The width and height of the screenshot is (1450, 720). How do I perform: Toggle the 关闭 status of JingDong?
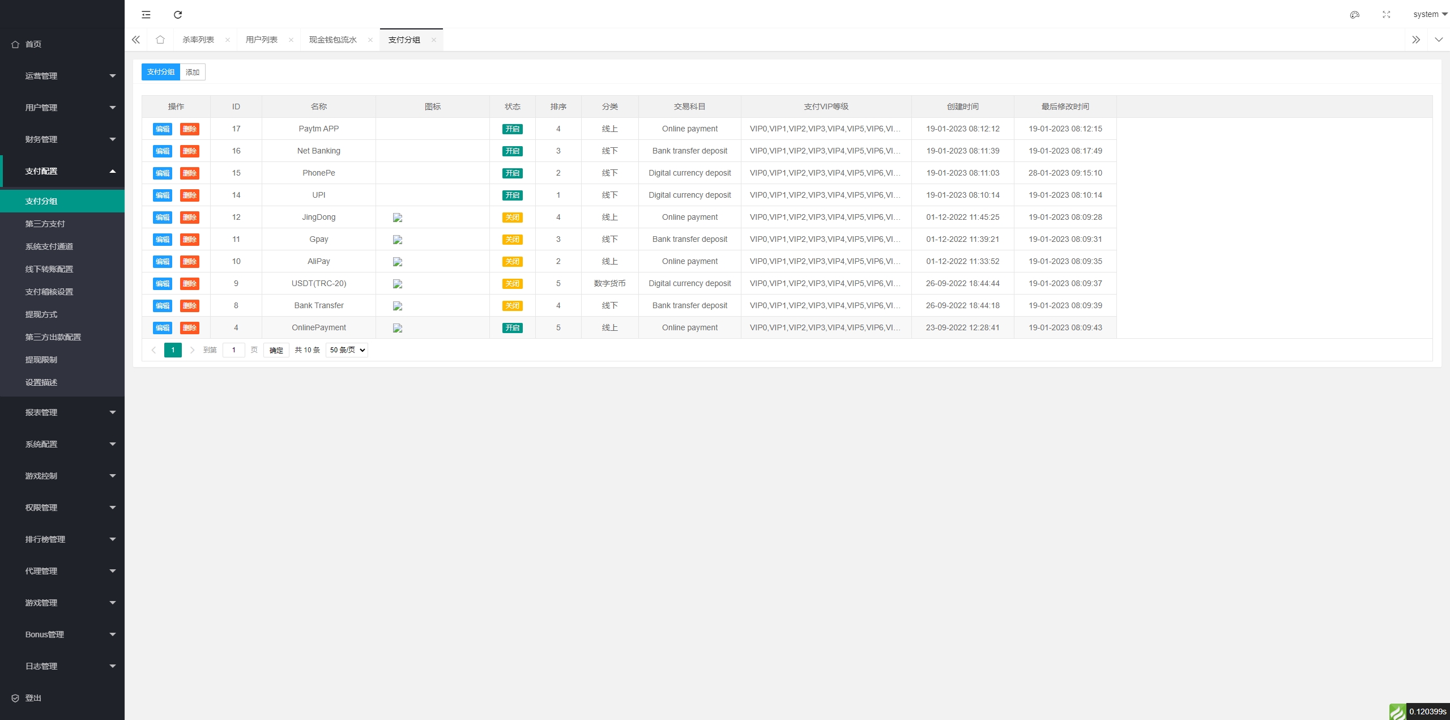point(512,218)
